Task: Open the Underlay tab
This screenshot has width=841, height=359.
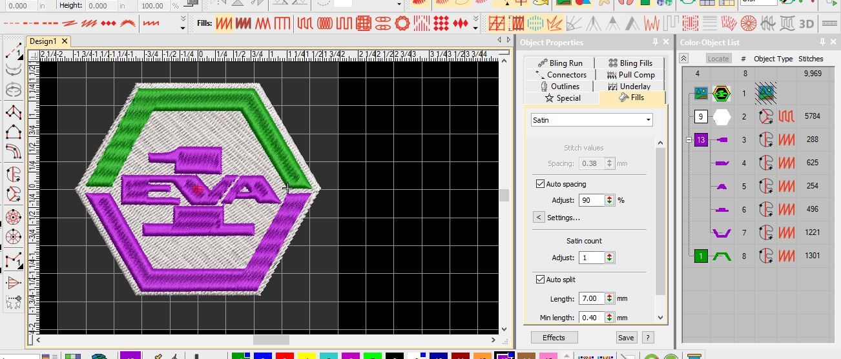Action: point(630,86)
